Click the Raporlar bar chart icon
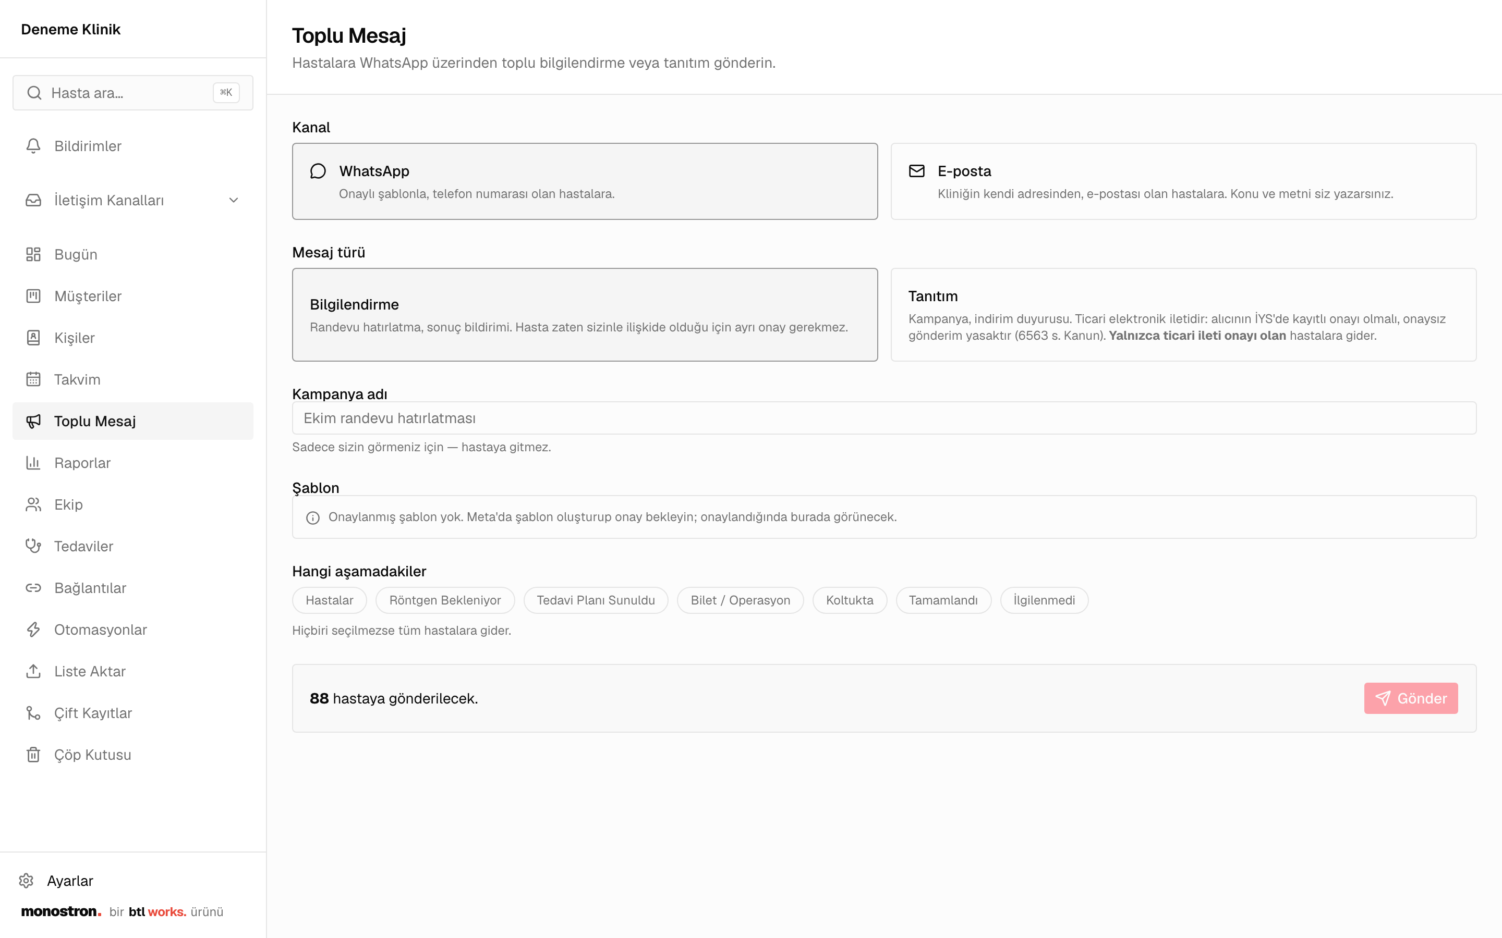Screen dimensions: 1502x938 click(x=33, y=463)
